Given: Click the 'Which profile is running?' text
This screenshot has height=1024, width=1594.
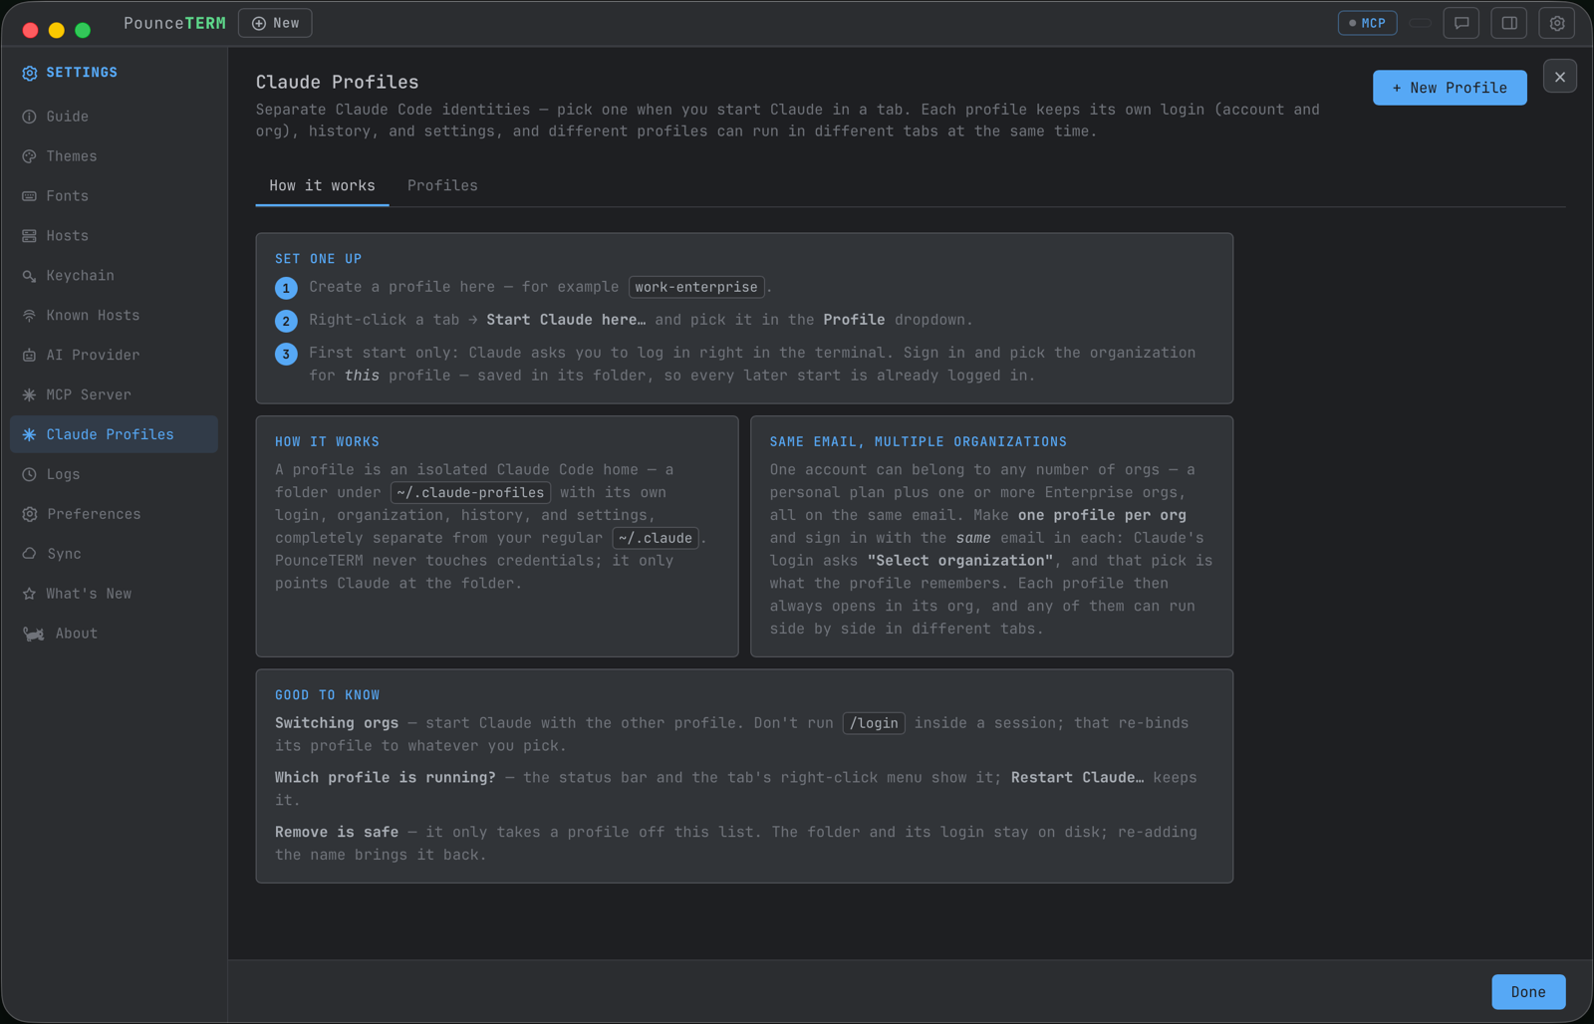Looking at the screenshot, I should point(386,778).
